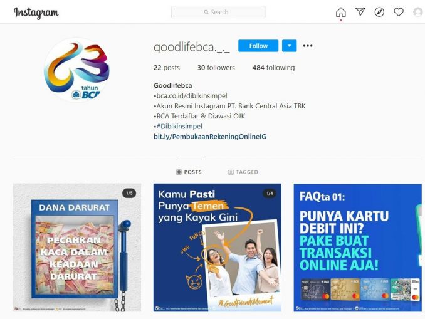Click the BCA profile picture
The image size is (425, 319).
click(76, 70)
